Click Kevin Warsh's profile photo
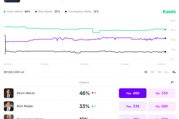Viewport: 179px width, 119px height. click(x=9, y=93)
